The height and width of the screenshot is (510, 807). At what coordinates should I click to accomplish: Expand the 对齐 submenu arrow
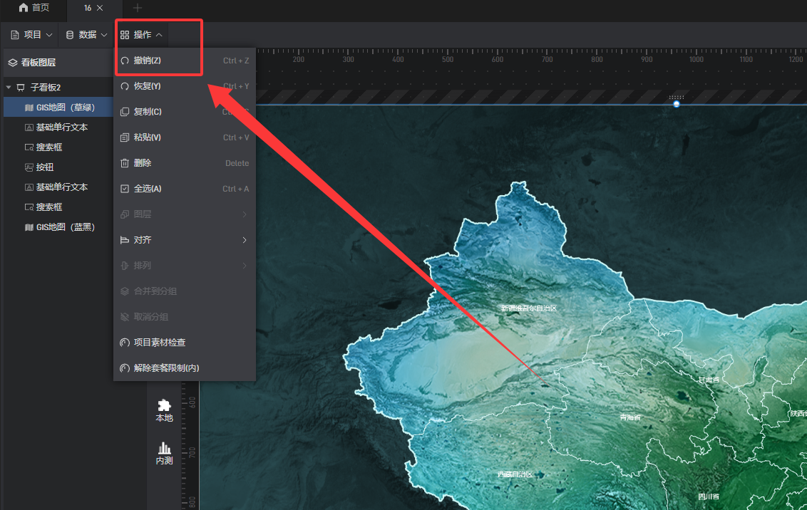click(x=245, y=240)
